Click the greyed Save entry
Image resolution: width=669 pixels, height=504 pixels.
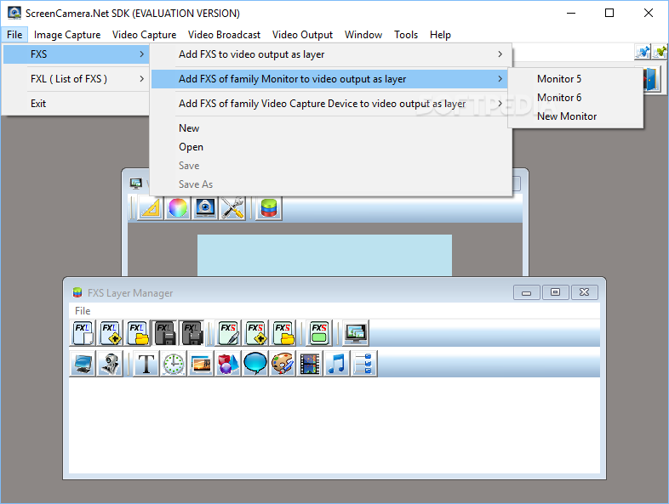(x=330, y=166)
